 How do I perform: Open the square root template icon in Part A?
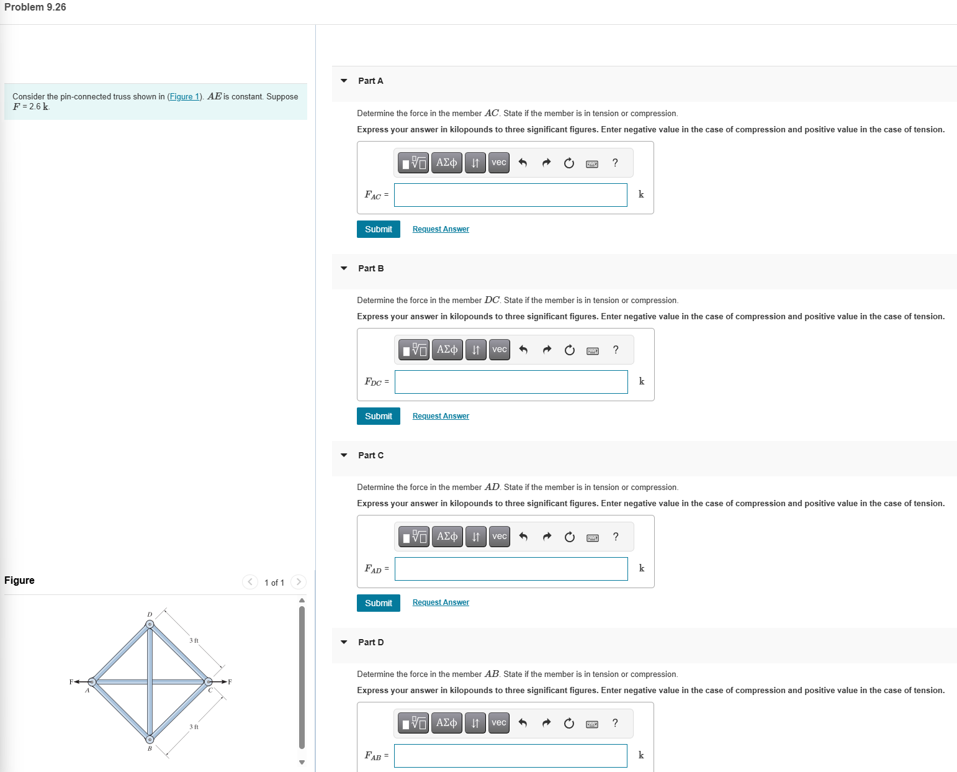[413, 162]
